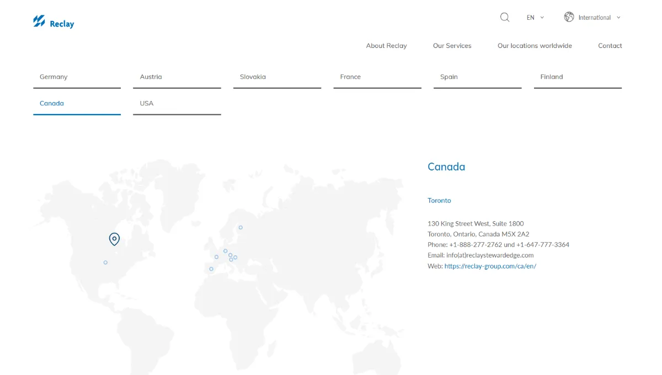
Task: Open the Contact page link
Action: tap(610, 46)
